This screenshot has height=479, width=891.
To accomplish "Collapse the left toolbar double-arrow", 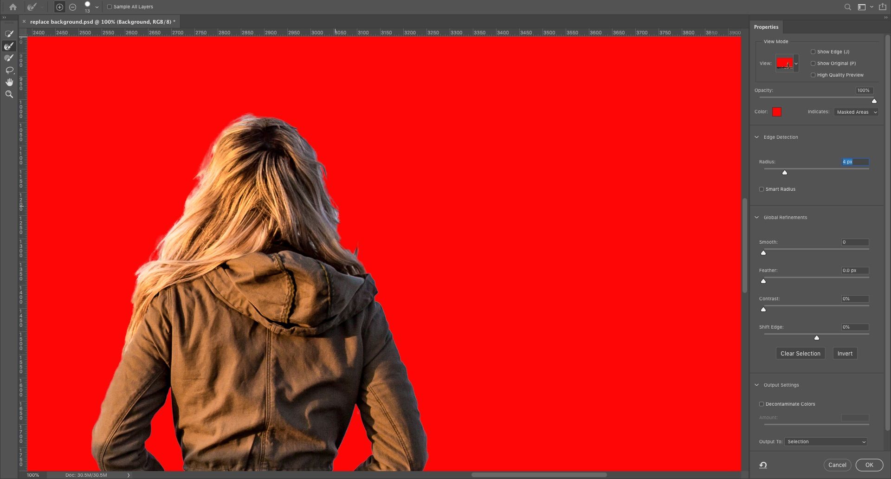I will 4,18.
